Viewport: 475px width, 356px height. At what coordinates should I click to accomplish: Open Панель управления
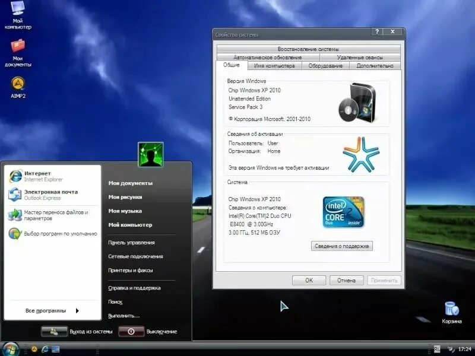tap(131, 243)
